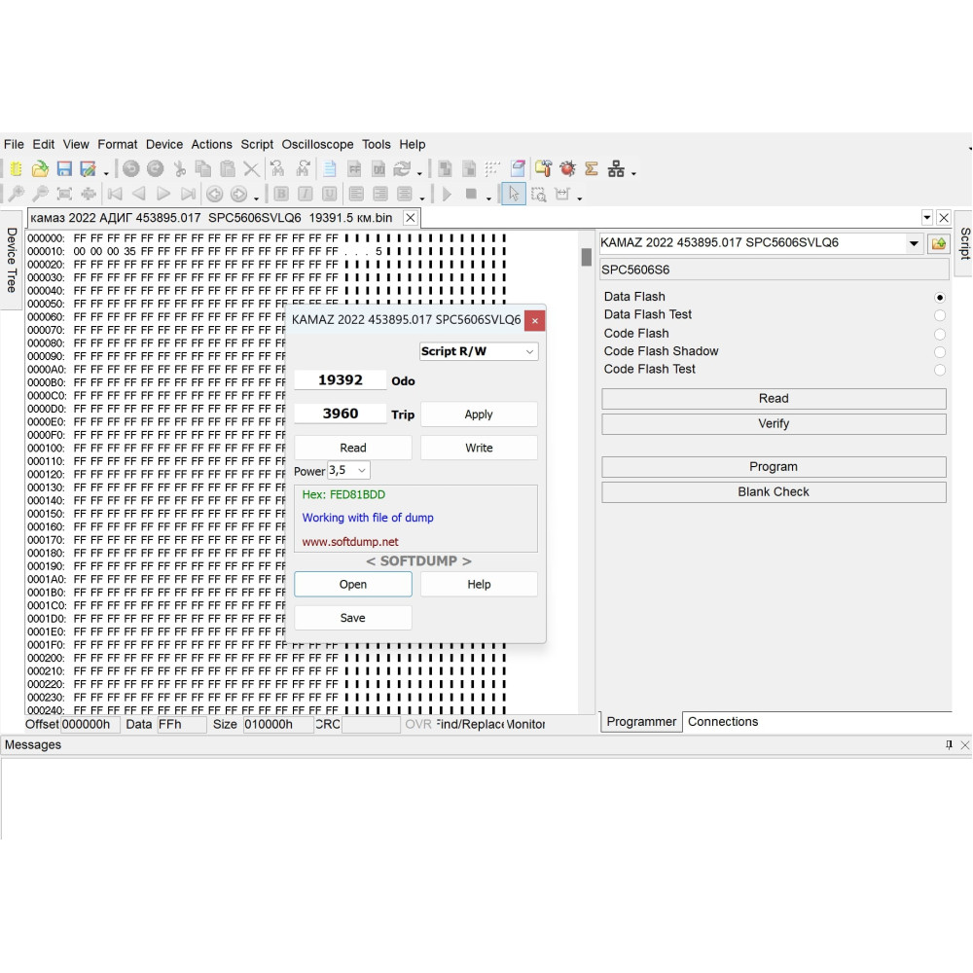The width and height of the screenshot is (973, 973).
Task: Switch to the Connections tab
Action: (722, 722)
